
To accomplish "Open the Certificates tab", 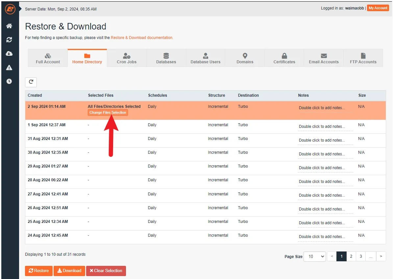I will pyautogui.click(x=284, y=58).
